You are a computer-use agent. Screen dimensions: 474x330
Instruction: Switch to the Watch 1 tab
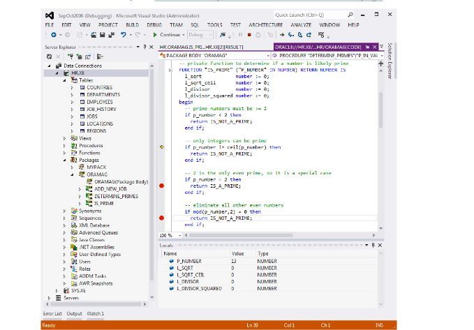click(x=95, y=314)
